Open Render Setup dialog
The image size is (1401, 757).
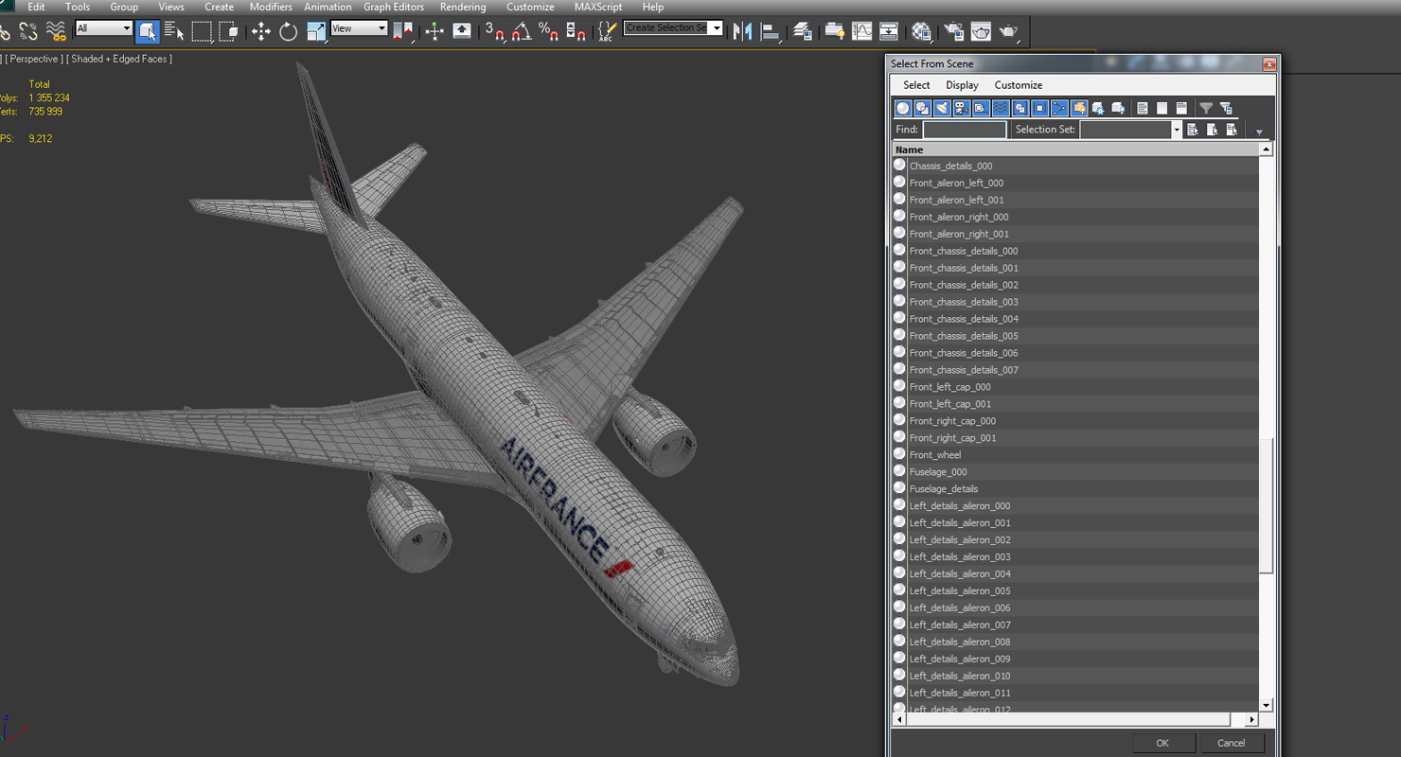tap(953, 31)
